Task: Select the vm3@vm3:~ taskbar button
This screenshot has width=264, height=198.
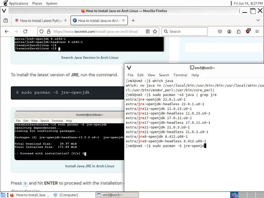Action: [117, 195]
